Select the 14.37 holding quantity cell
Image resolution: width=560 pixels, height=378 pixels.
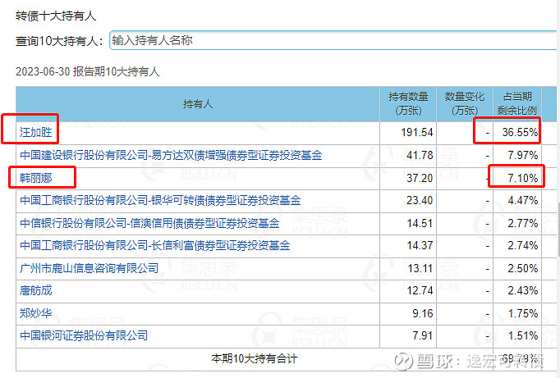[408, 246]
